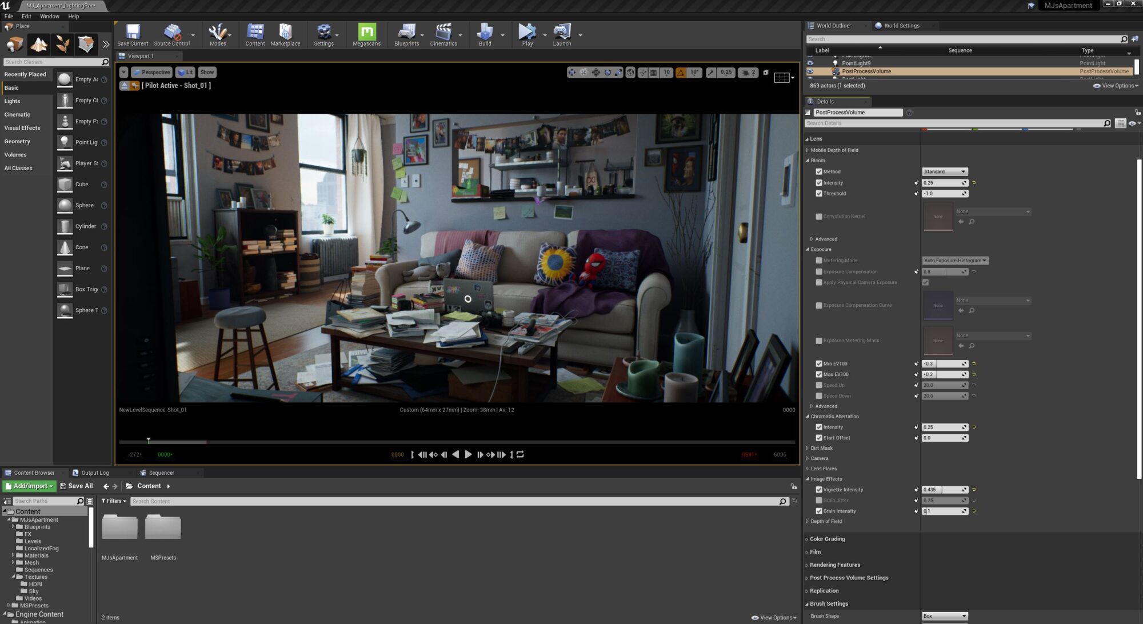Open Brush Shape Box dropdown
1143x624 pixels.
[x=944, y=616]
